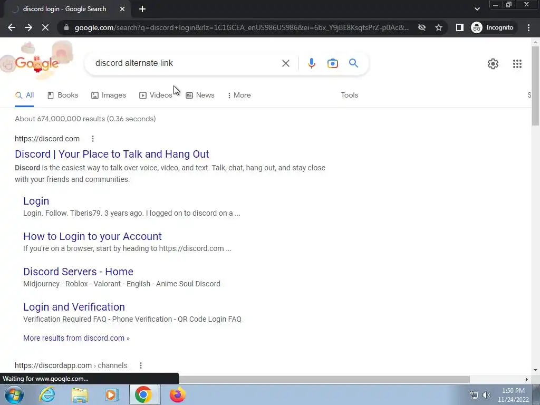Submit search with the magnifier icon
The height and width of the screenshot is (405, 540).
tap(353, 63)
